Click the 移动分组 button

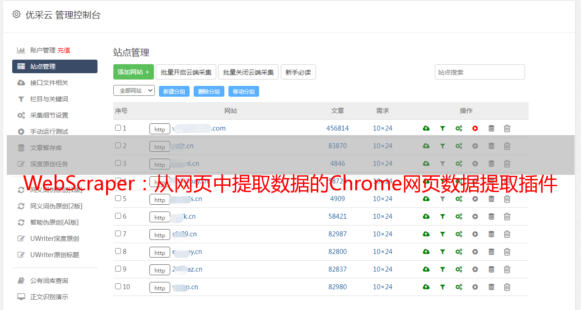click(x=244, y=91)
